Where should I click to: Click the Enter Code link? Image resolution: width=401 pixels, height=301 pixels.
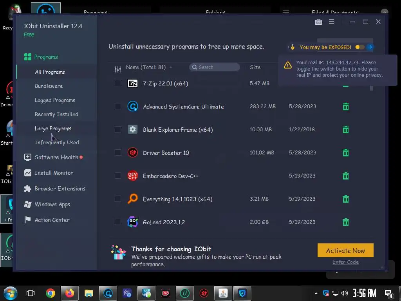coord(345,262)
